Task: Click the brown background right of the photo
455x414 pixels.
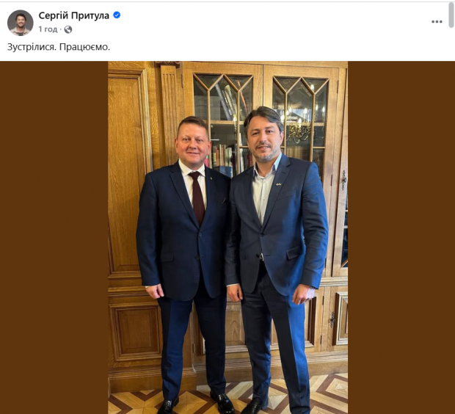Action: [401, 238]
